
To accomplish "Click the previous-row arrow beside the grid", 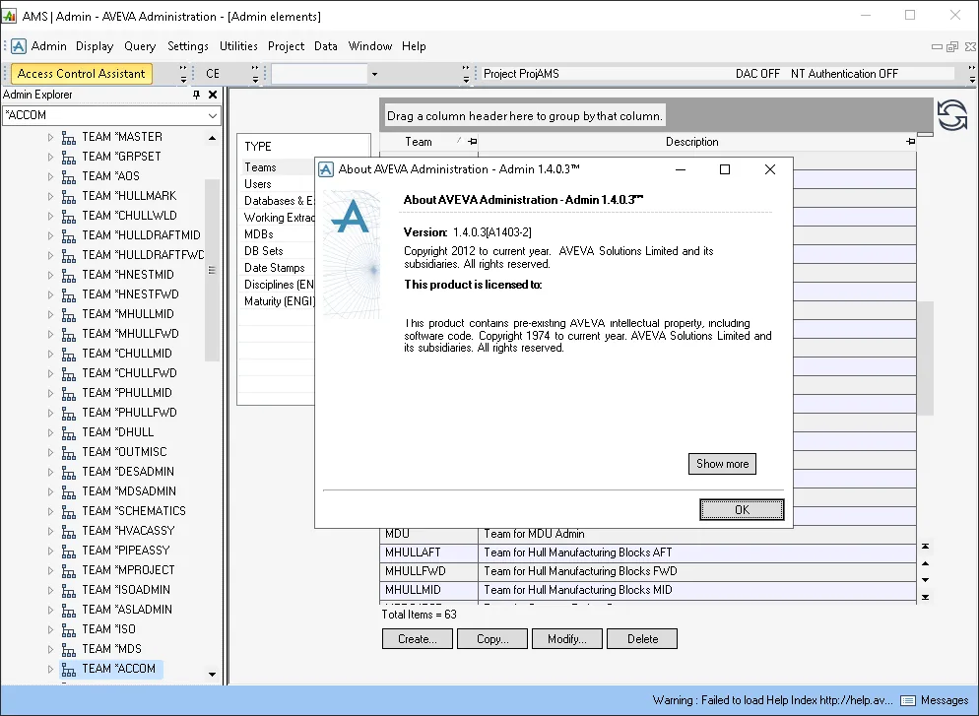I will coord(925,563).
